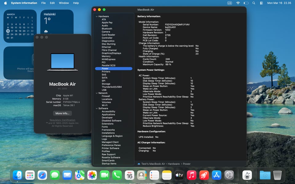Open the Regulatory Certification link

tap(62, 120)
